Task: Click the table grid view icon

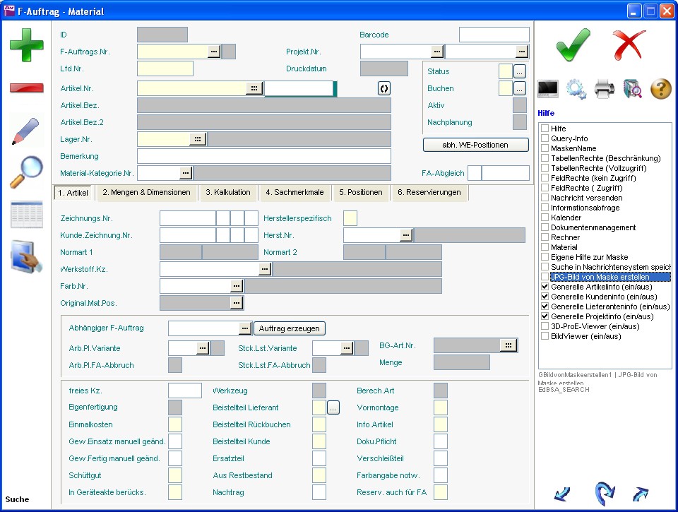Action: 26,215
